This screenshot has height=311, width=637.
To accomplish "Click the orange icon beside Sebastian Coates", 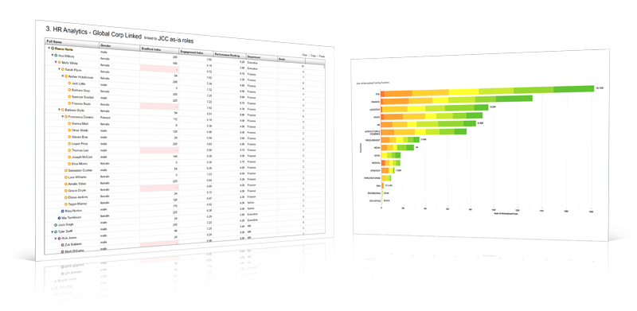I will 66,170.
